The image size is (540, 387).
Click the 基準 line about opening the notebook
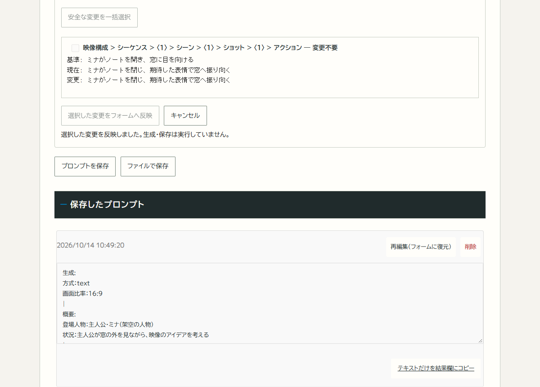(130, 59)
